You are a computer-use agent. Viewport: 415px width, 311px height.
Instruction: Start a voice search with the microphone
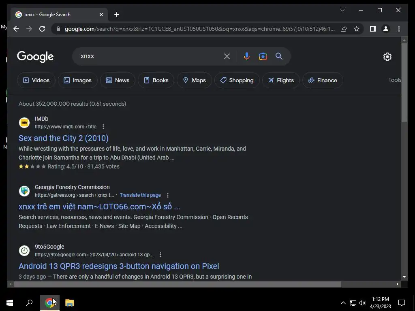(247, 56)
